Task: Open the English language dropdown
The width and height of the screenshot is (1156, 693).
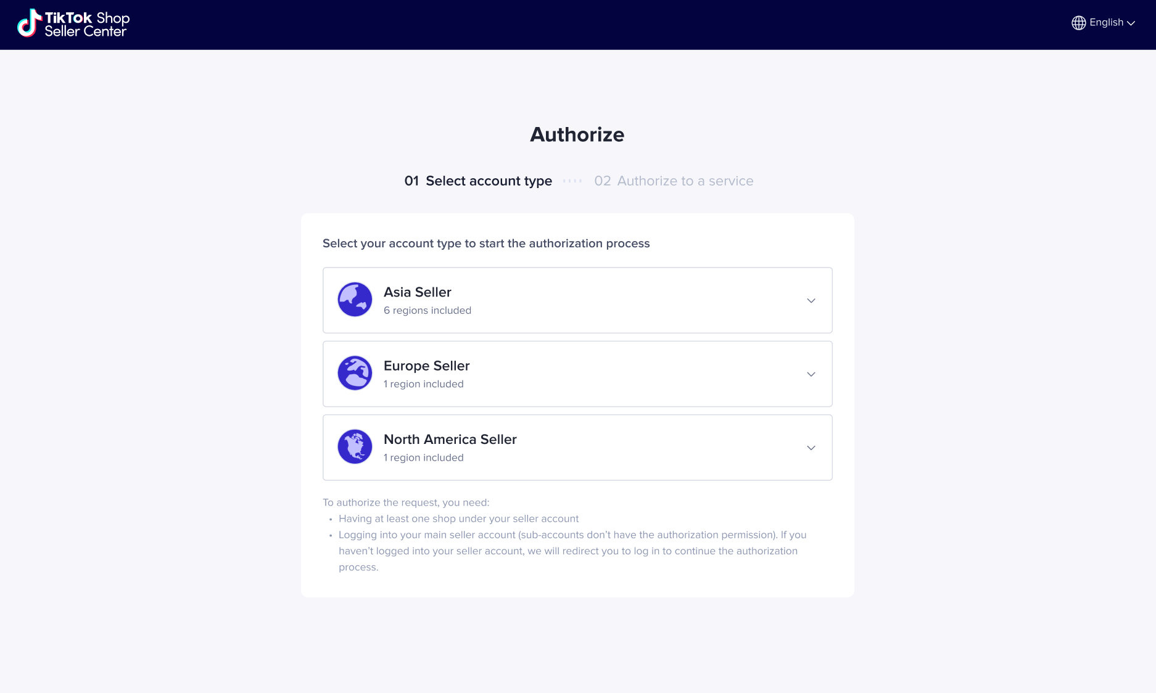Action: [1106, 22]
